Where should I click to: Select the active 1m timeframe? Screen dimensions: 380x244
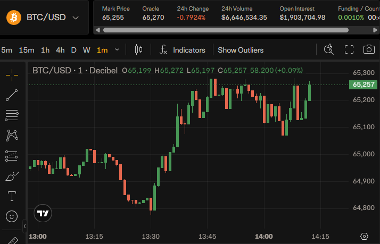102,50
